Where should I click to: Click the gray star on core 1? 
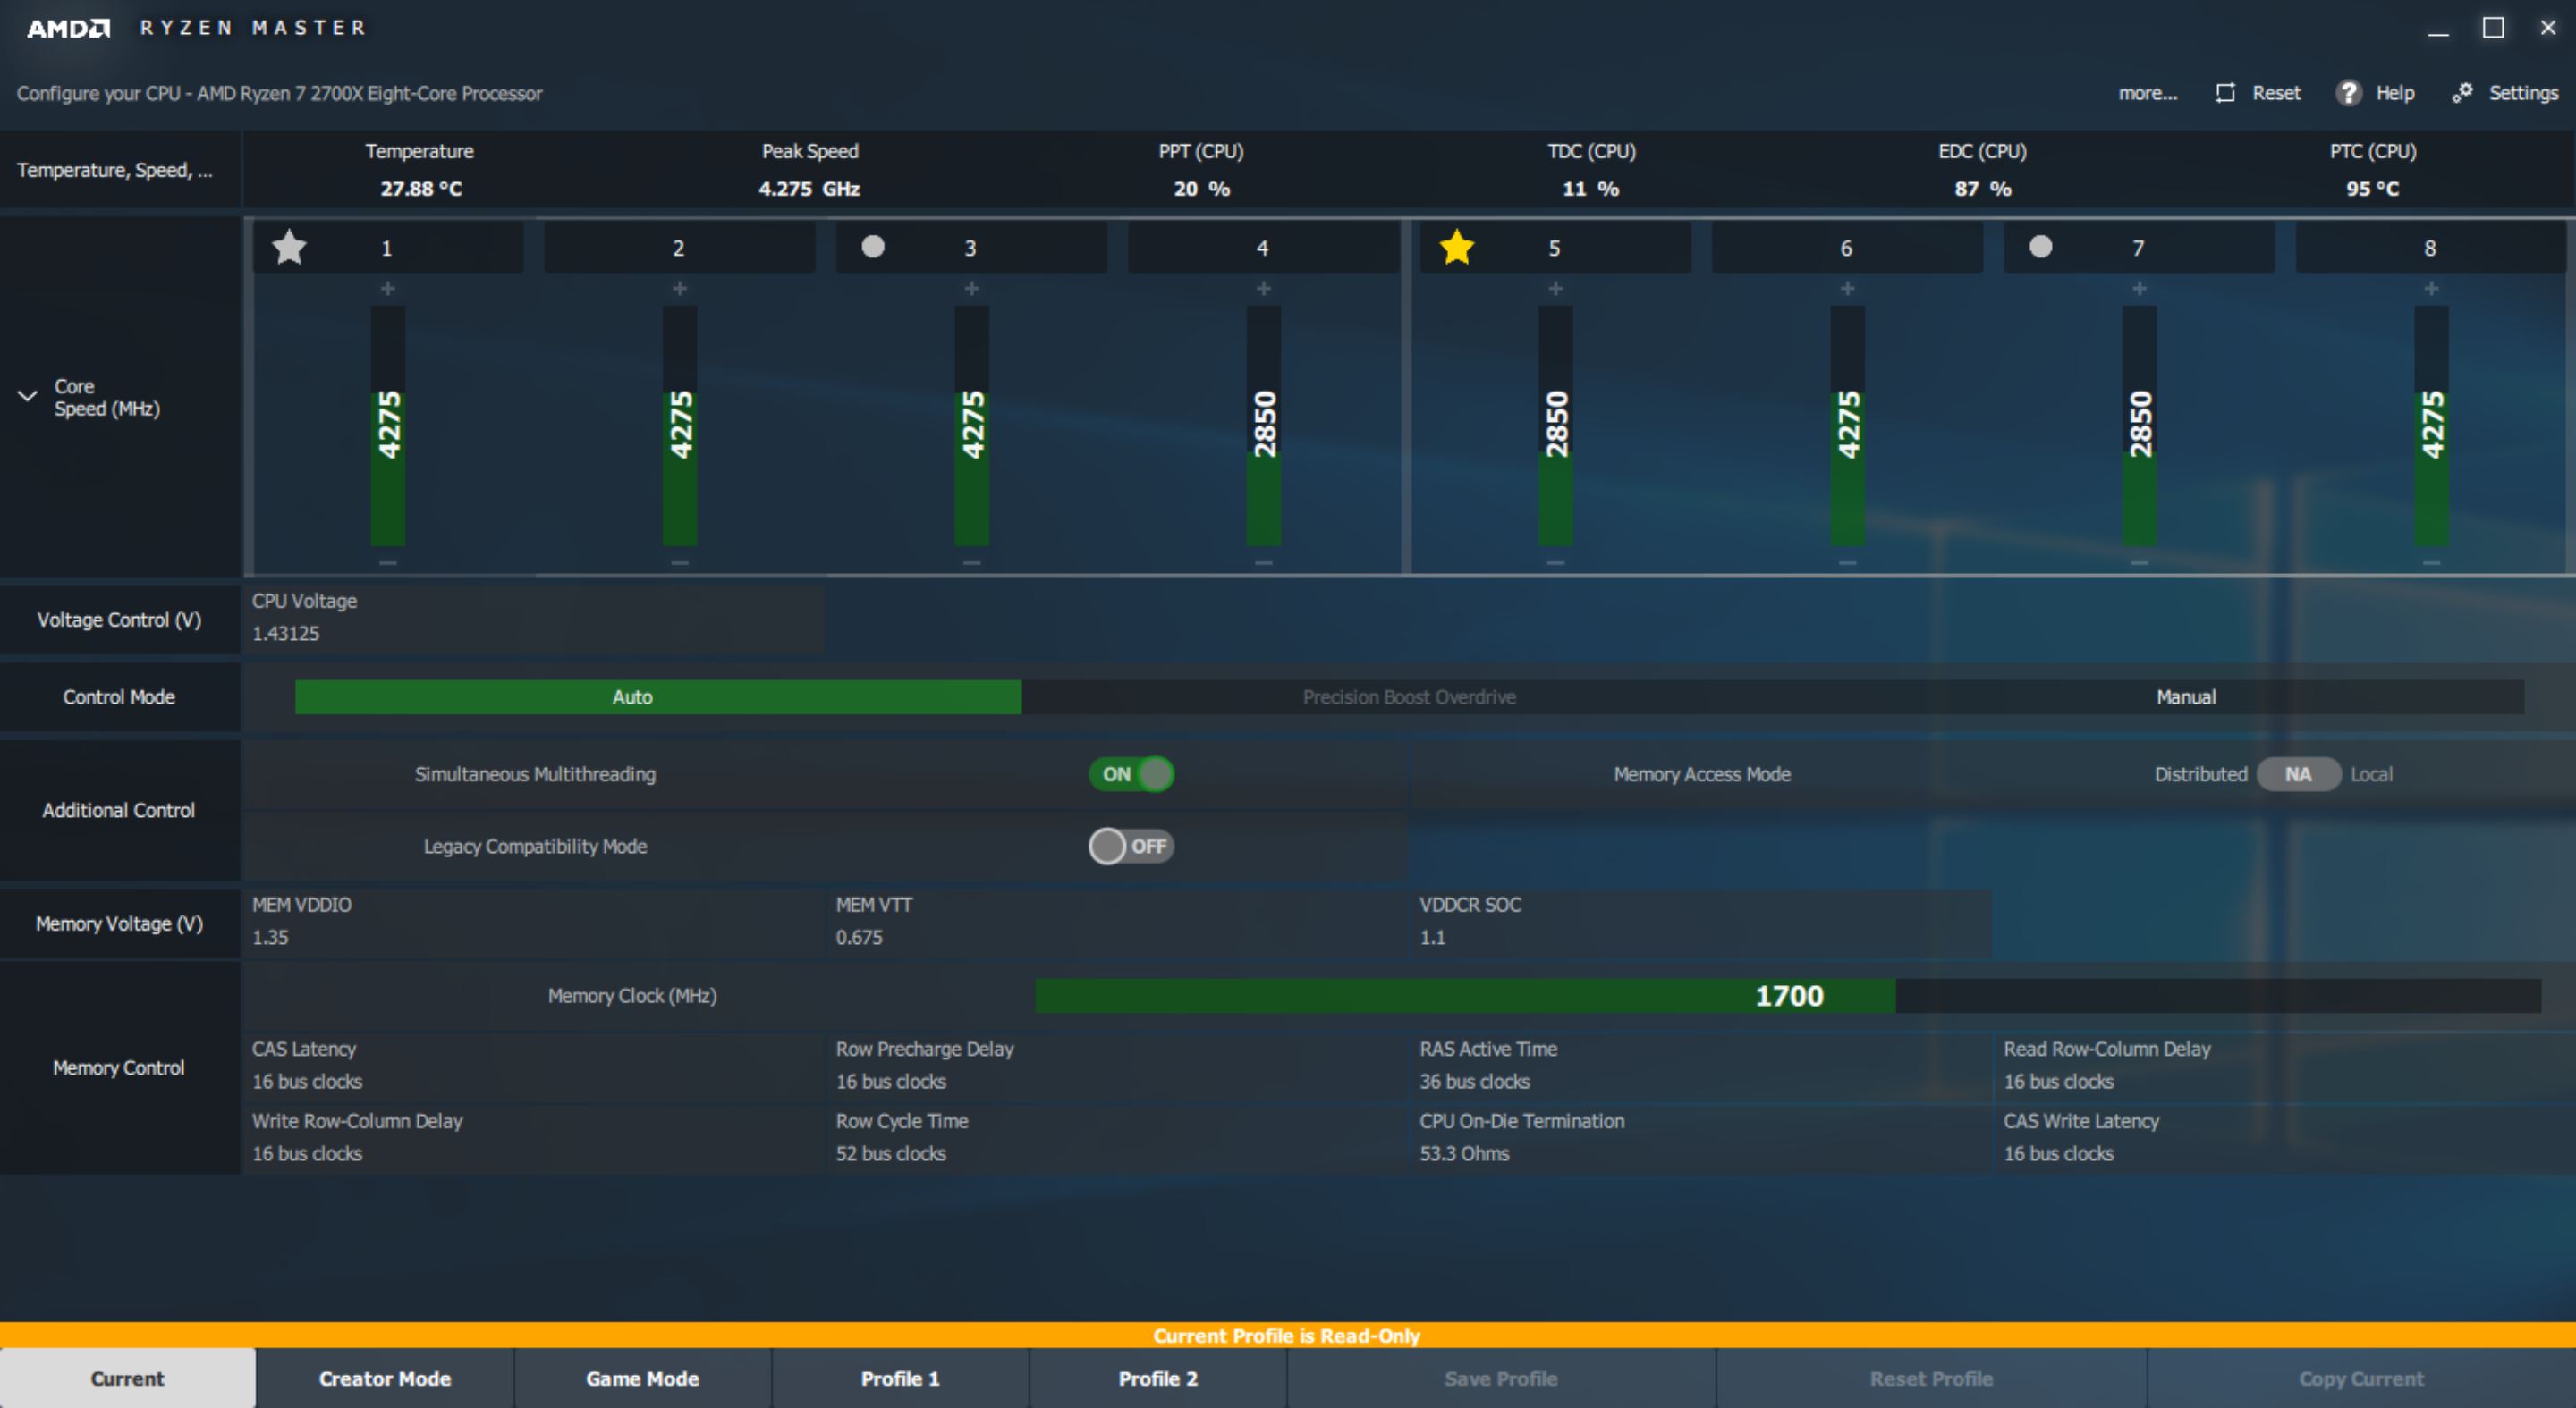click(x=289, y=247)
